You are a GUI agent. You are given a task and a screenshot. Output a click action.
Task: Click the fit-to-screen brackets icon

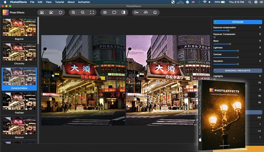point(92,12)
